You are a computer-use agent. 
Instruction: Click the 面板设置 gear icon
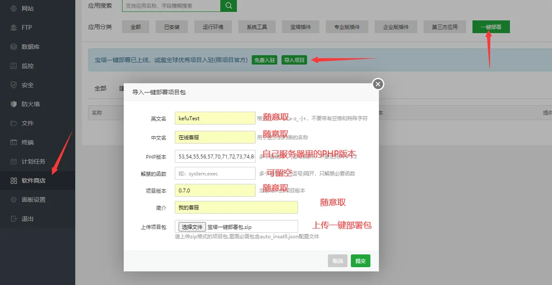[x=13, y=199]
